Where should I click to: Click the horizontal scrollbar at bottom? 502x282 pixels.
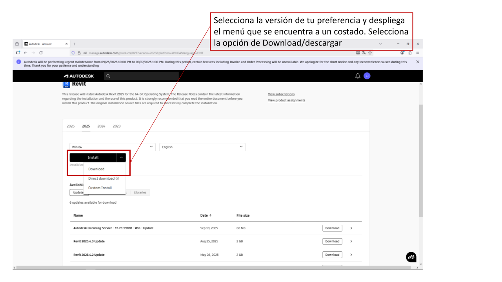(x=214, y=268)
